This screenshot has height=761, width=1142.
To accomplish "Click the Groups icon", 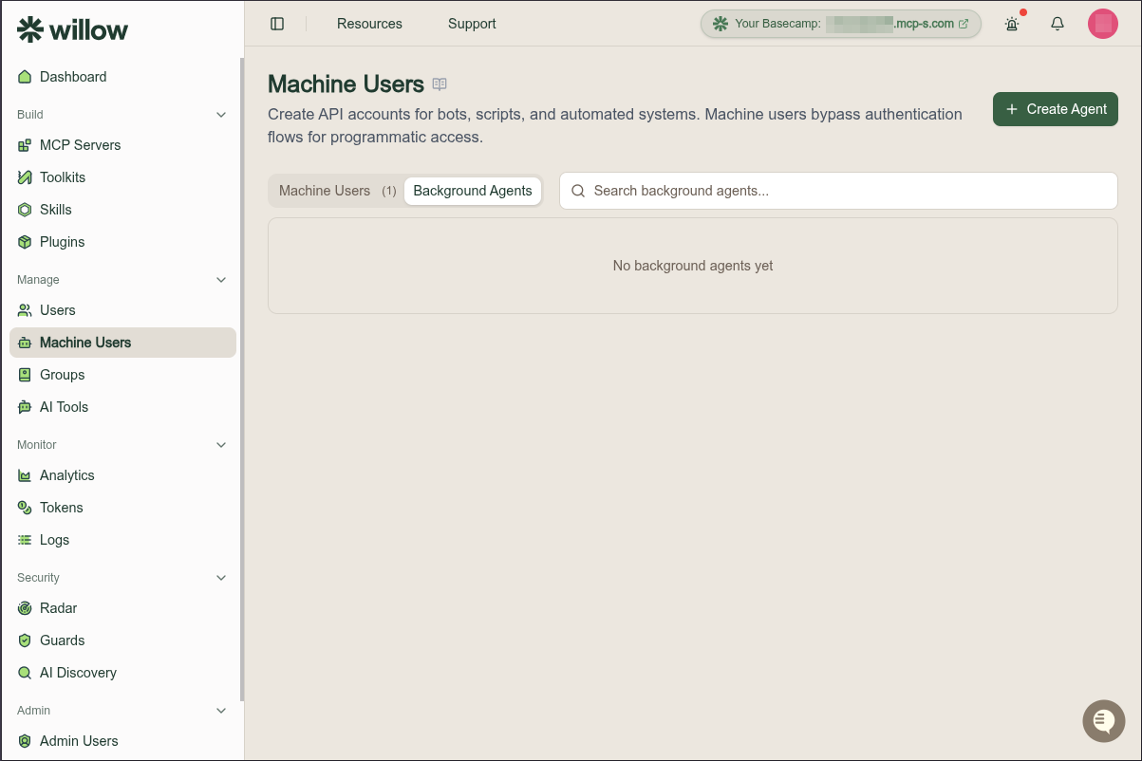I will point(25,375).
